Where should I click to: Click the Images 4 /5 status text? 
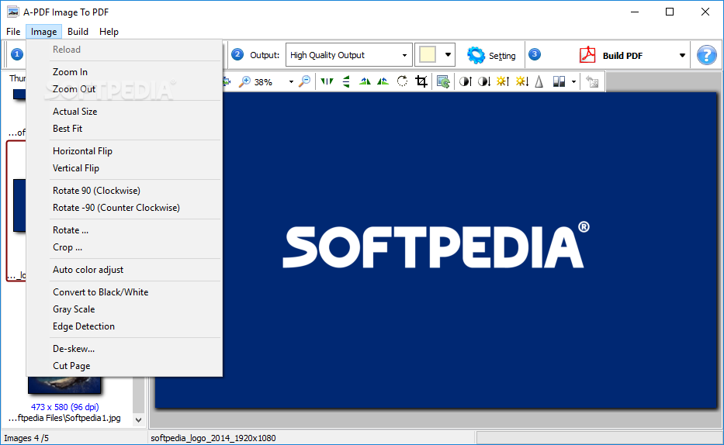click(x=26, y=438)
